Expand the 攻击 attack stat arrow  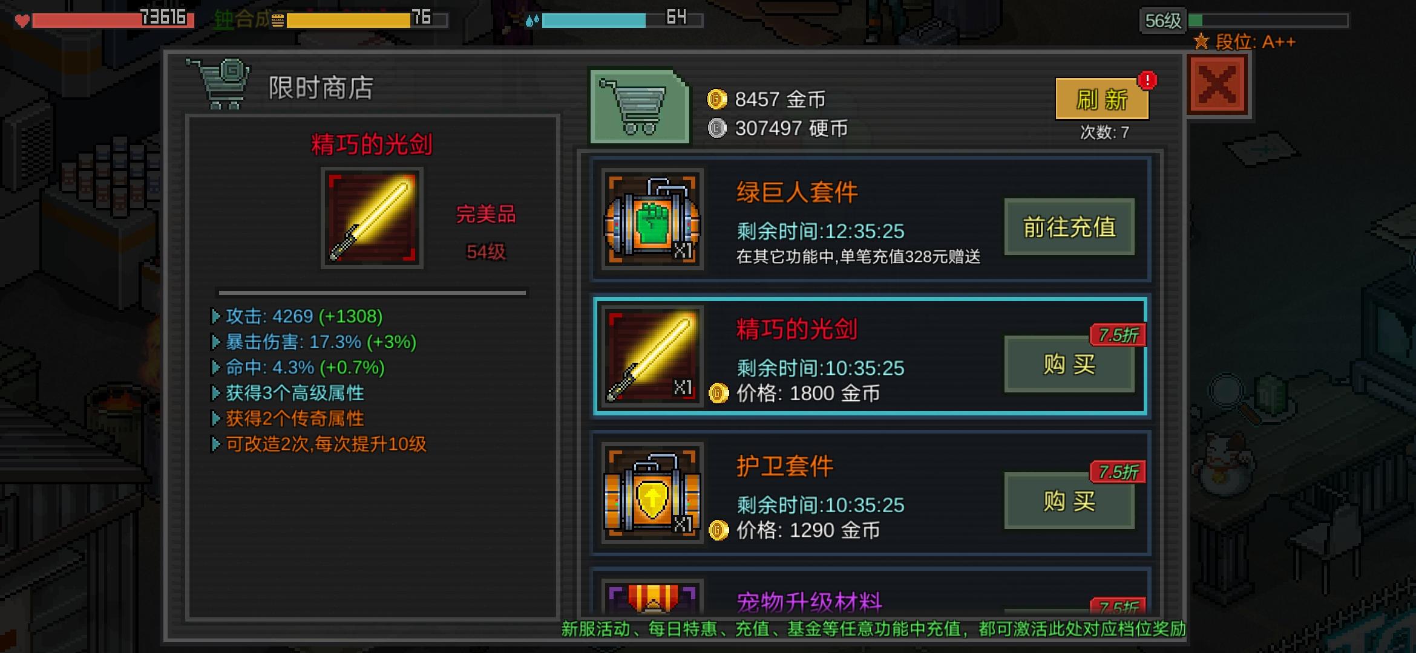pyautogui.click(x=215, y=316)
